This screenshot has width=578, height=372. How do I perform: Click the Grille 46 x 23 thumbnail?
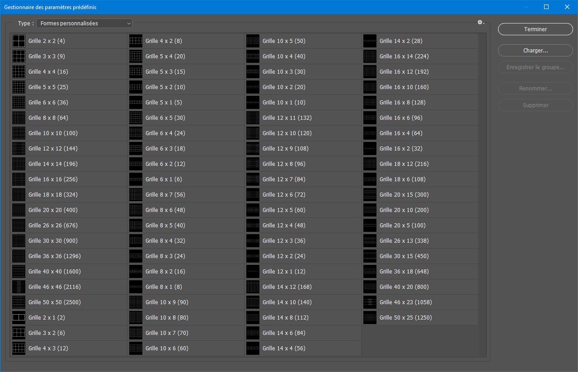370,302
